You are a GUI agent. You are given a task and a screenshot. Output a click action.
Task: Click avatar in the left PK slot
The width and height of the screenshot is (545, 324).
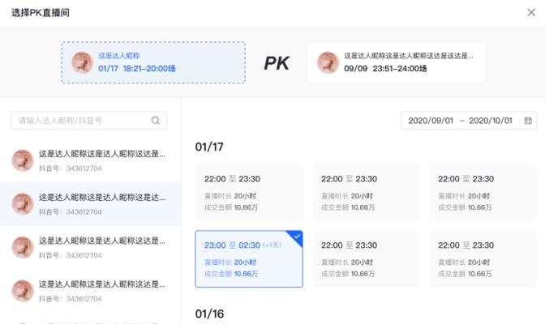tap(83, 62)
